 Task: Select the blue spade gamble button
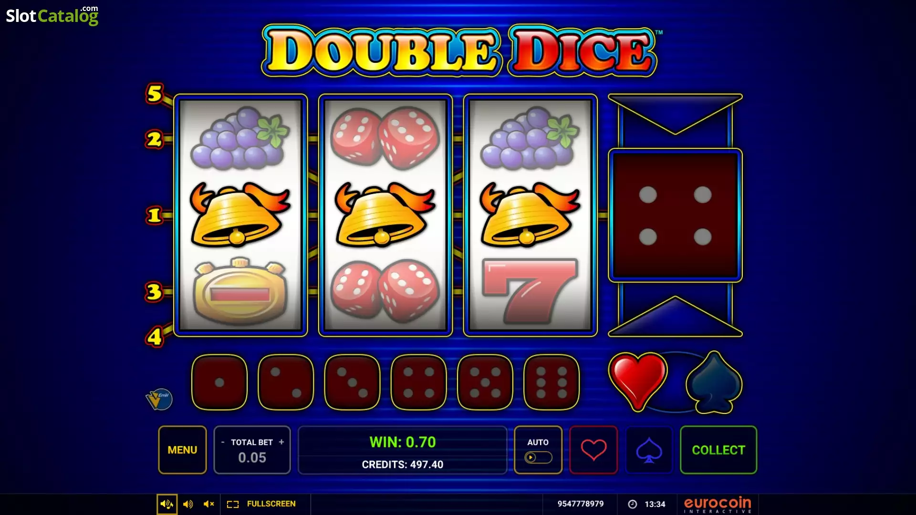[649, 450]
